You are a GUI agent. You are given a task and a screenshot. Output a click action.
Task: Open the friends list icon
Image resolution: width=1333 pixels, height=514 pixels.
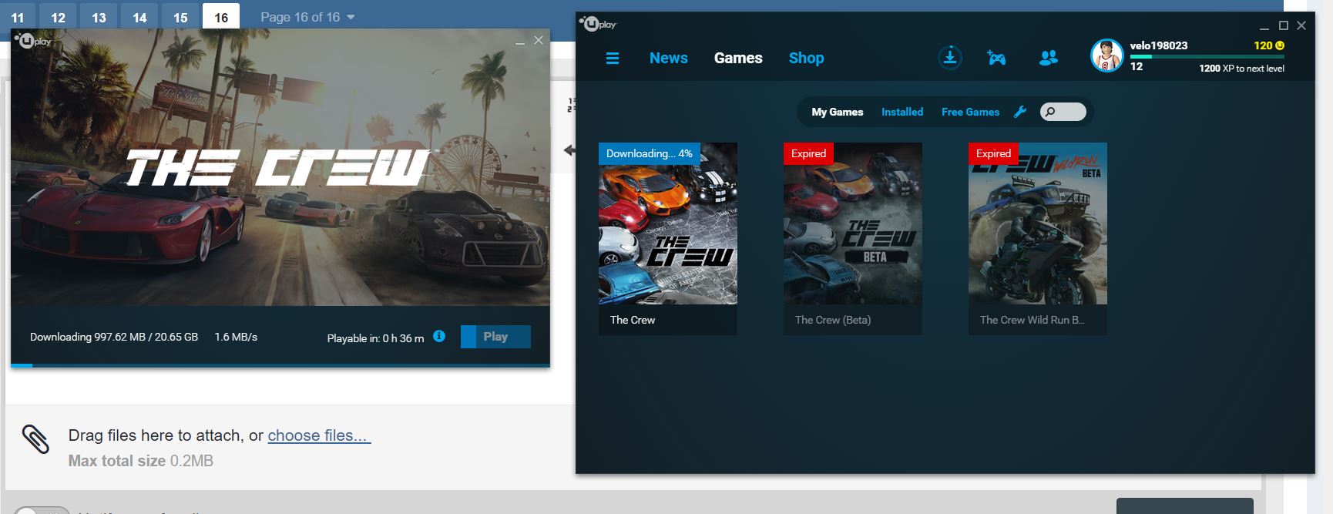point(1048,58)
